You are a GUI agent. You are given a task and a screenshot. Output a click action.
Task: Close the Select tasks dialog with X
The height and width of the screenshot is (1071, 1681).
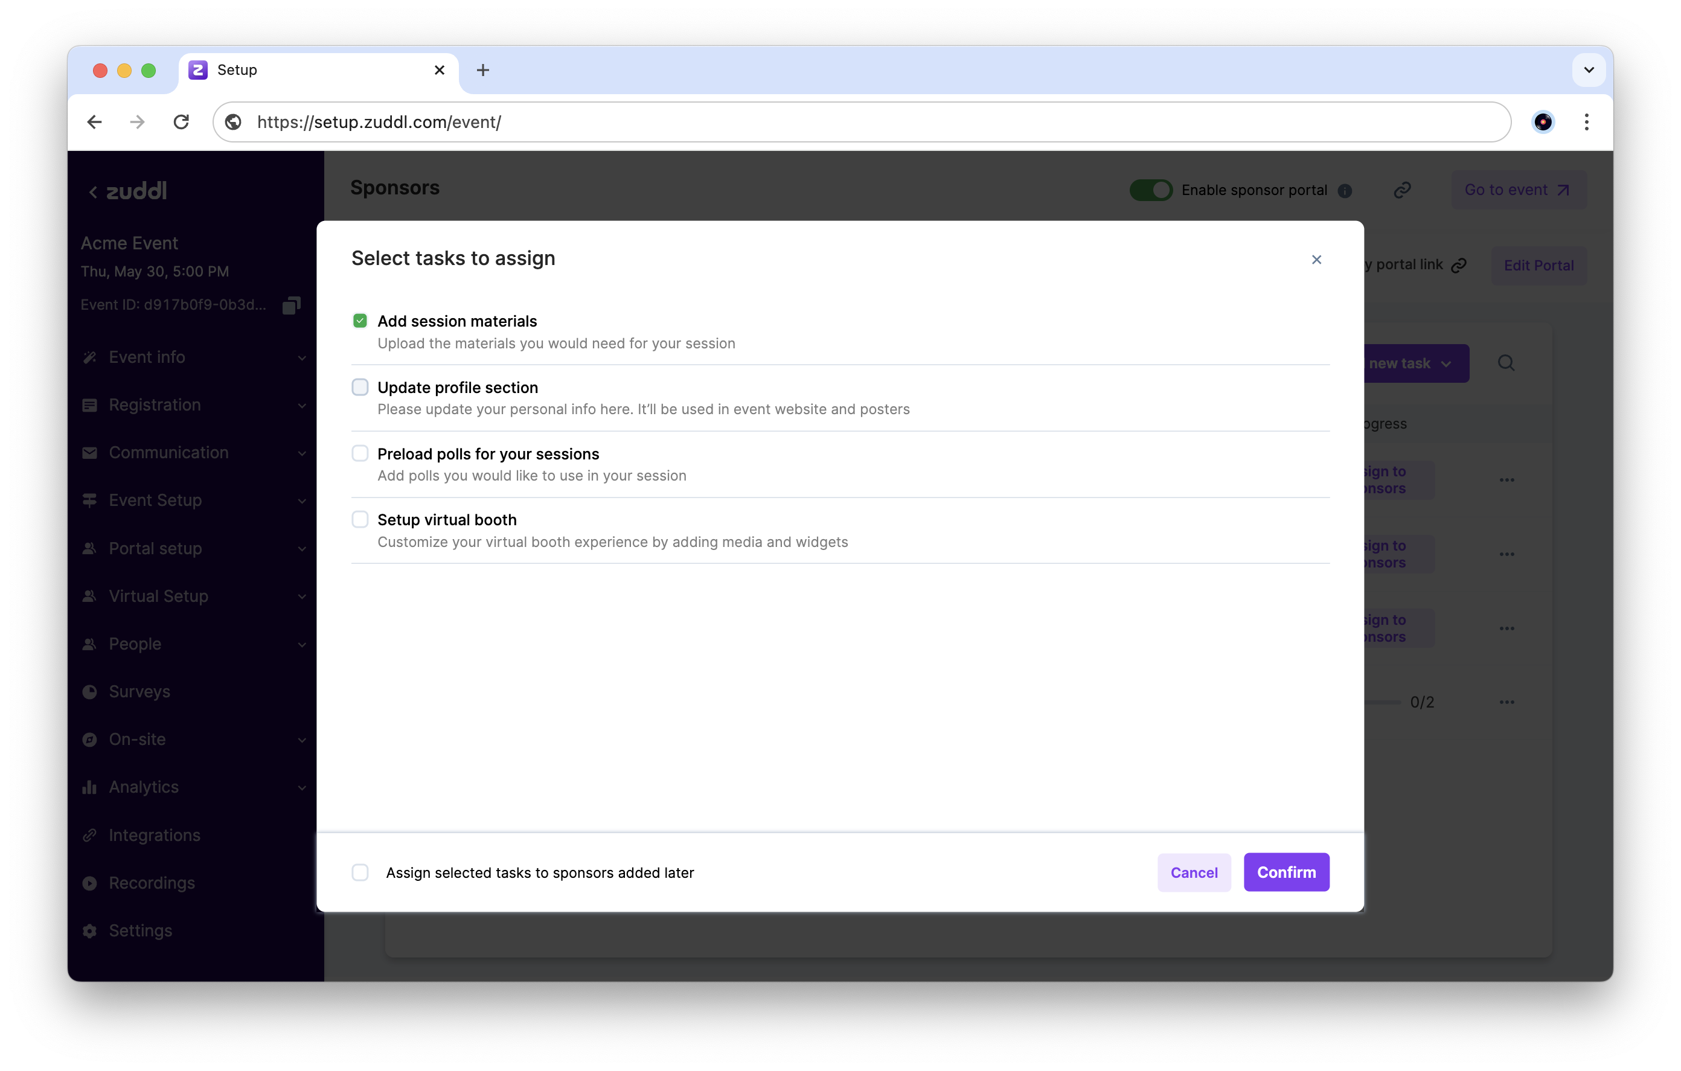coord(1316,260)
